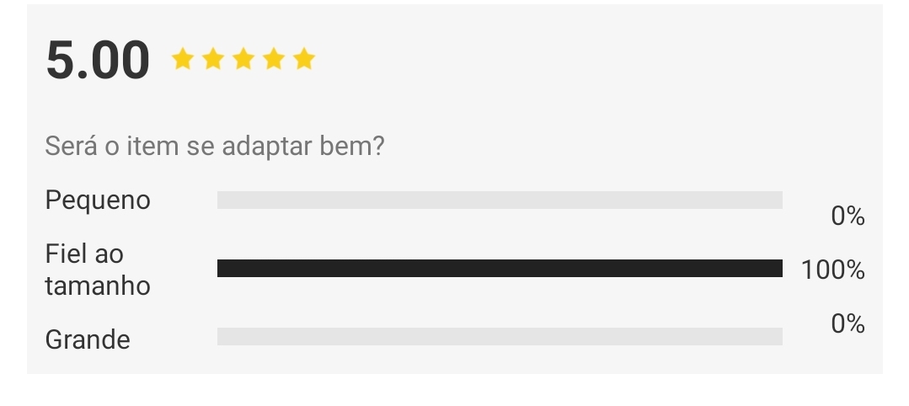Viewport: 909px width, 406px height.
Task: Click the word 'tamanho' in the fit label
Action: coord(98,286)
